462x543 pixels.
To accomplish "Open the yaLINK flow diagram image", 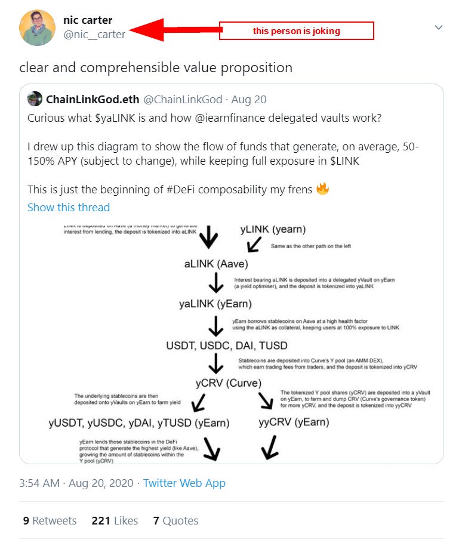I will click(232, 344).
